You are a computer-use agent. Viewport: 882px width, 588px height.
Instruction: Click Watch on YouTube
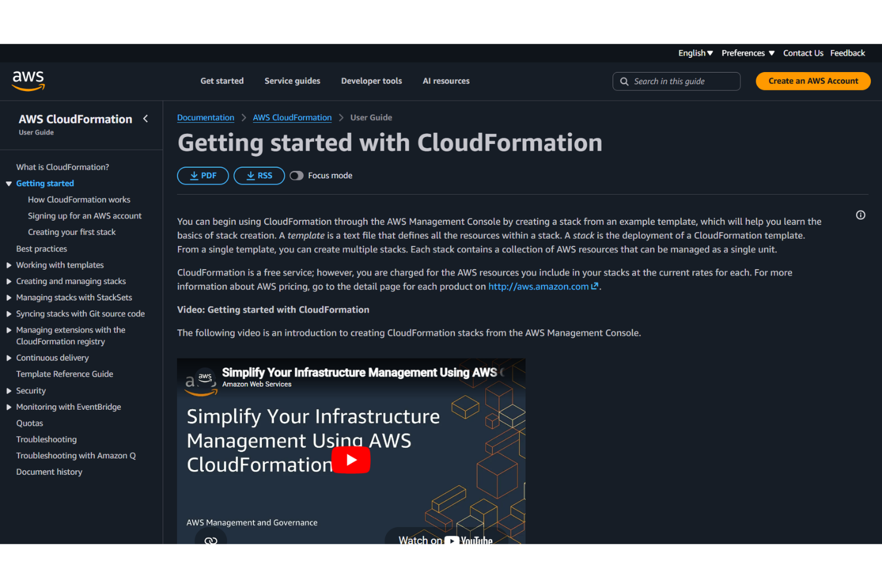click(x=445, y=539)
